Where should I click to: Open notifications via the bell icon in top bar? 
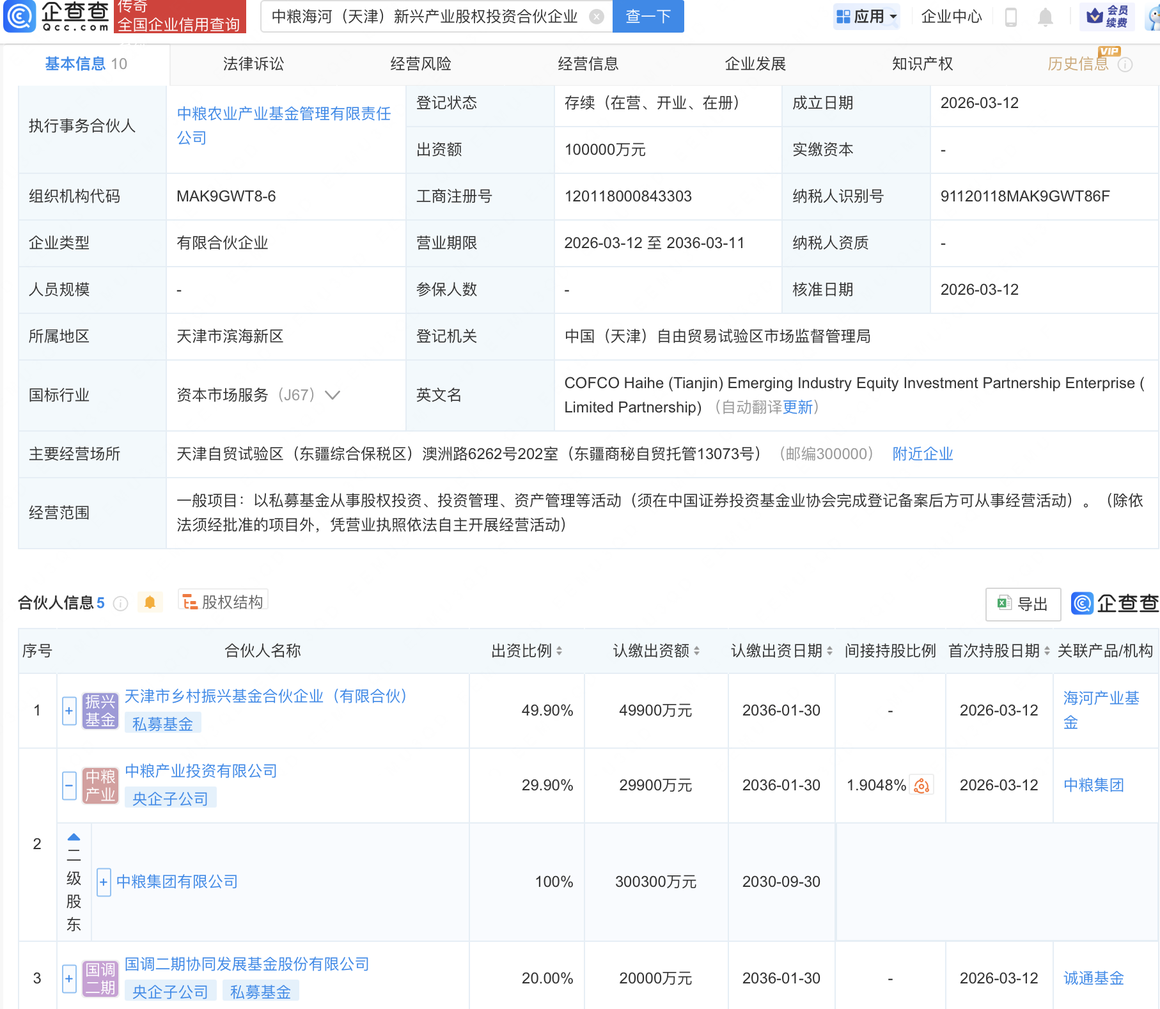tap(1046, 17)
